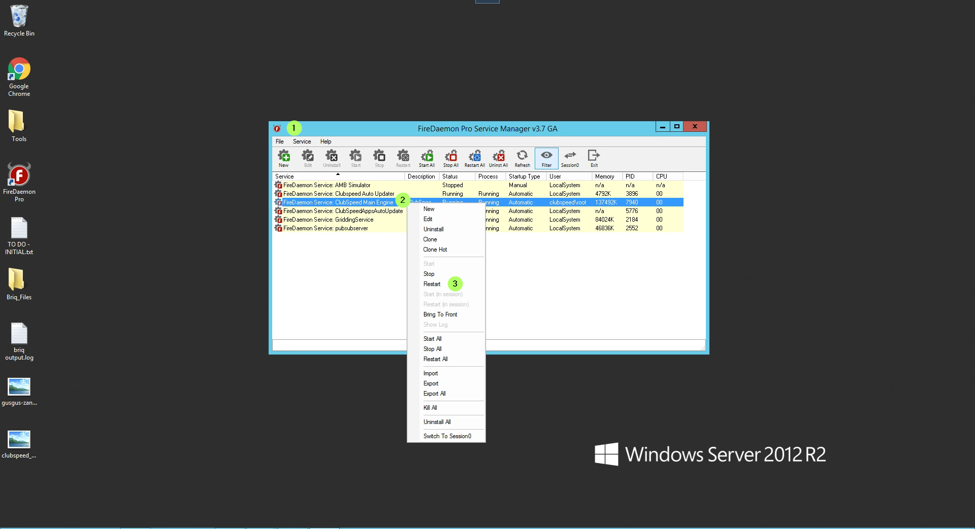Sort by the Status column header
Screen dimensions: 975x529
(457, 177)
